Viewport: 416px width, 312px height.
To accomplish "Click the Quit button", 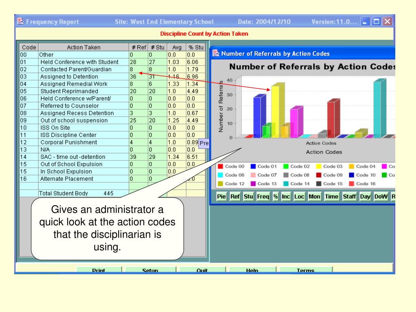I will 202,270.
